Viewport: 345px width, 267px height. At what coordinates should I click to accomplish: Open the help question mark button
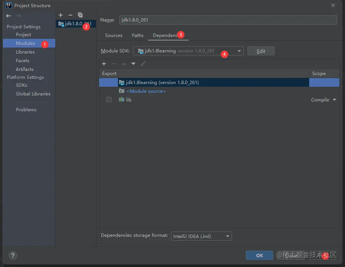pyautogui.click(x=13, y=256)
